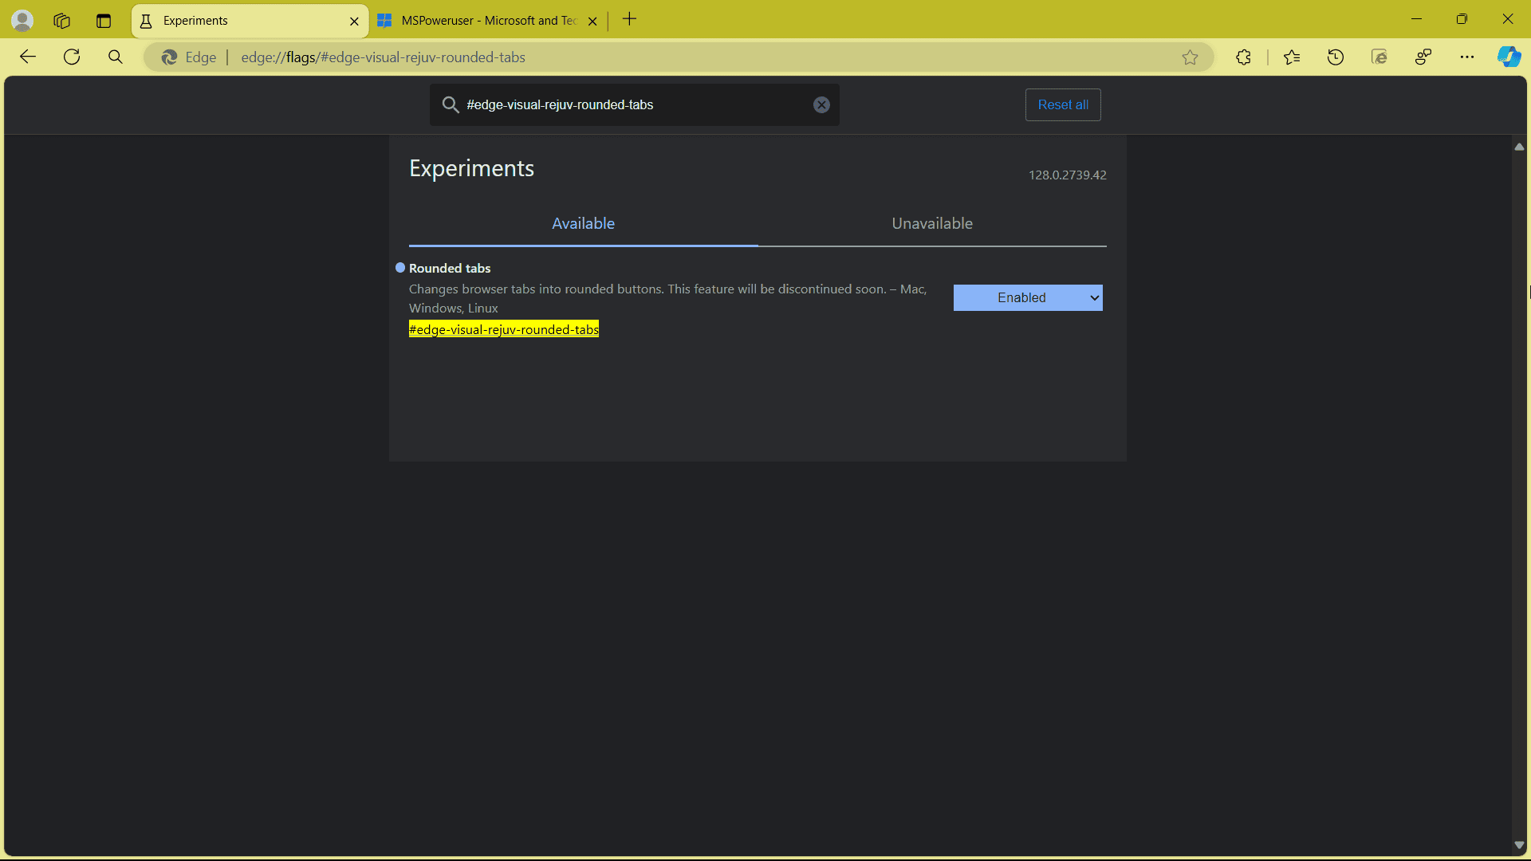Screen dimensions: 1531x861
Task: Open the History clock icon
Action: (x=1336, y=57)
